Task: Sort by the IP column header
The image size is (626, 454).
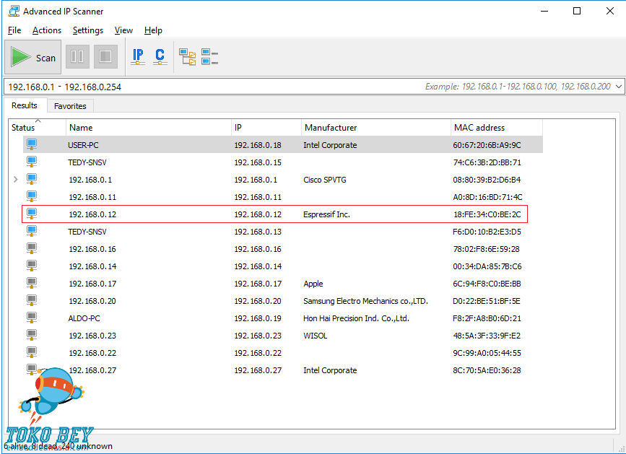Action: tap(266, 128)
